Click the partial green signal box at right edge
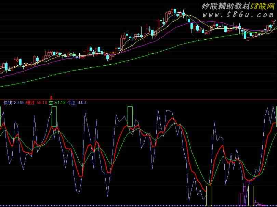Screen dimensions: 277x207 276,114
